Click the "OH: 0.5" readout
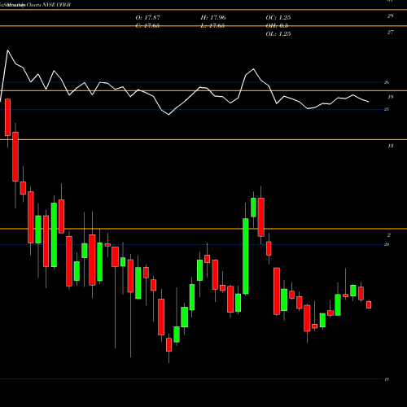Viewport: 407px width, 407px height. [x=277, y=26]
